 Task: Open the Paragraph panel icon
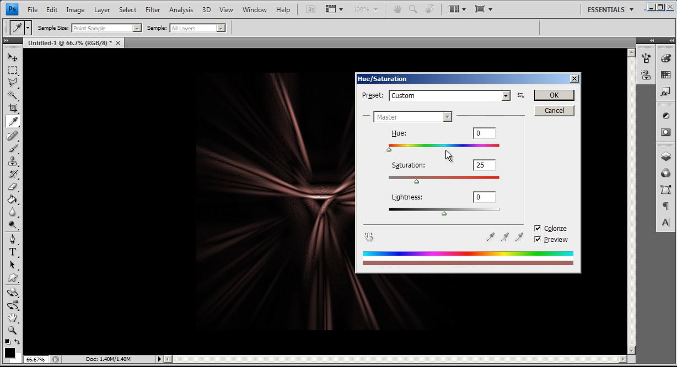click(x=666, y=206)
